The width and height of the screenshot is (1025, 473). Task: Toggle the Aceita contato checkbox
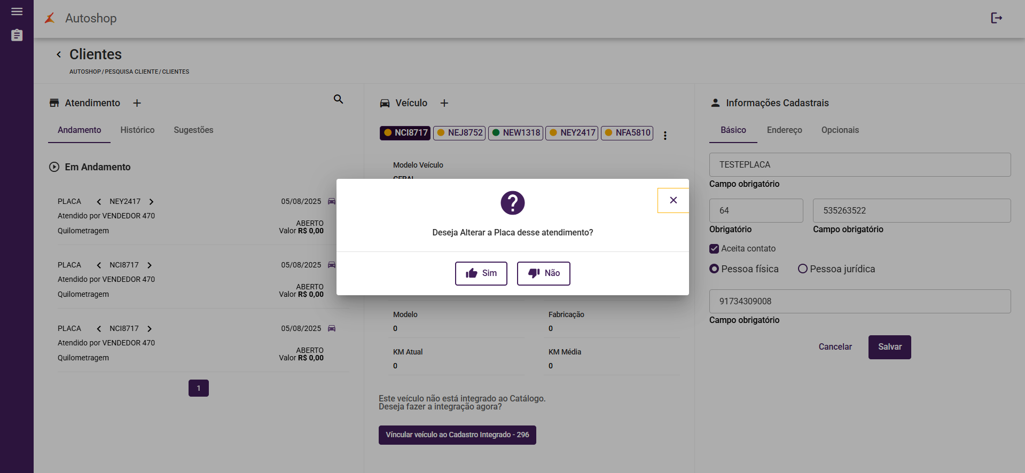pos(714,249)
